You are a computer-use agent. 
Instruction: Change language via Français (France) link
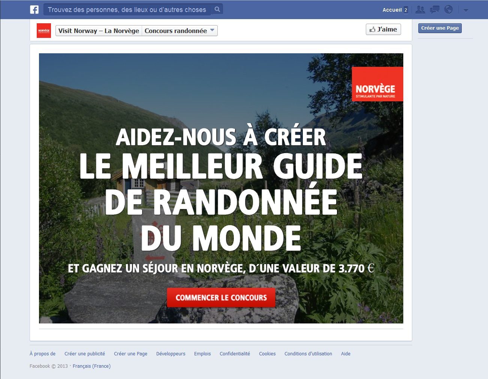tap(91, 366)
